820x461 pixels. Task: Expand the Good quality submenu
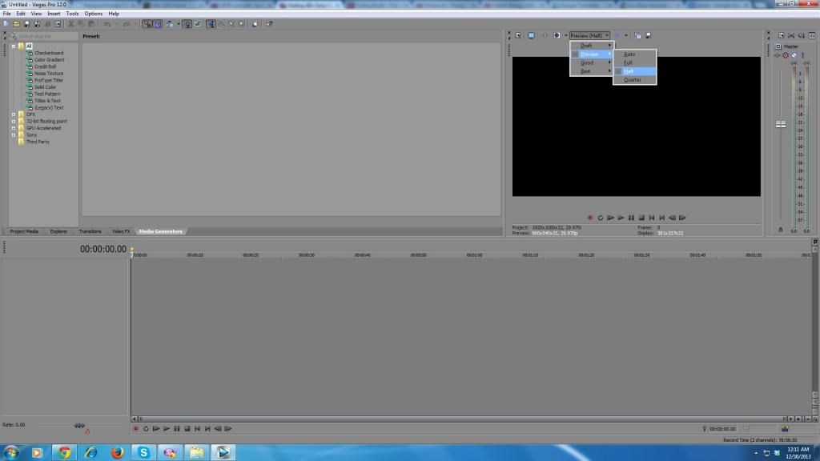[x=592, y=62]
